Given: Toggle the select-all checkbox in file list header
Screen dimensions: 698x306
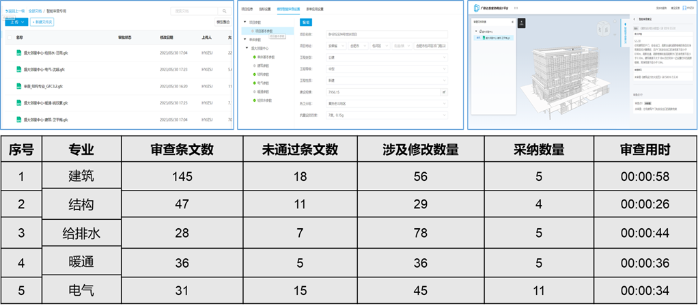Looking at the screenshot, I should (8, 38).
